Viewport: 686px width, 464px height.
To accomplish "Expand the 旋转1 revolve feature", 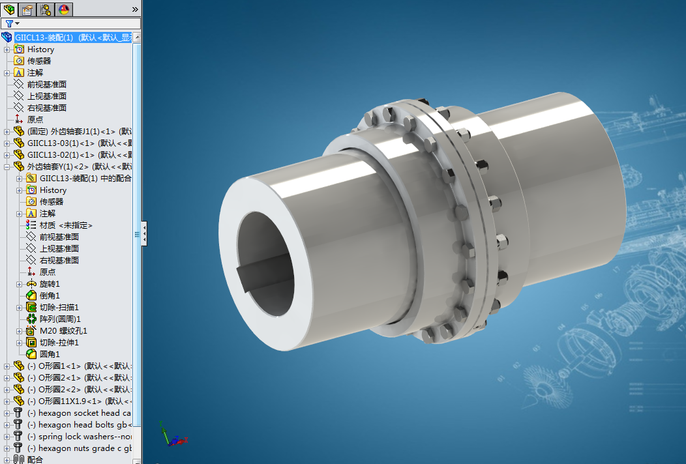I will click(x=19, y=284).
